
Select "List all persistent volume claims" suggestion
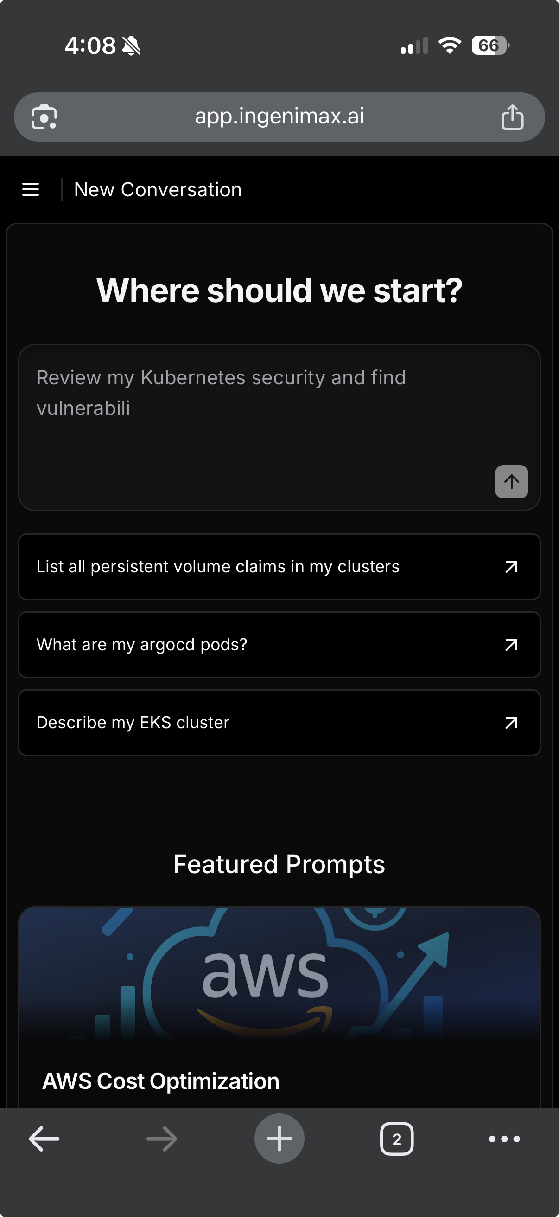[218, 566]
